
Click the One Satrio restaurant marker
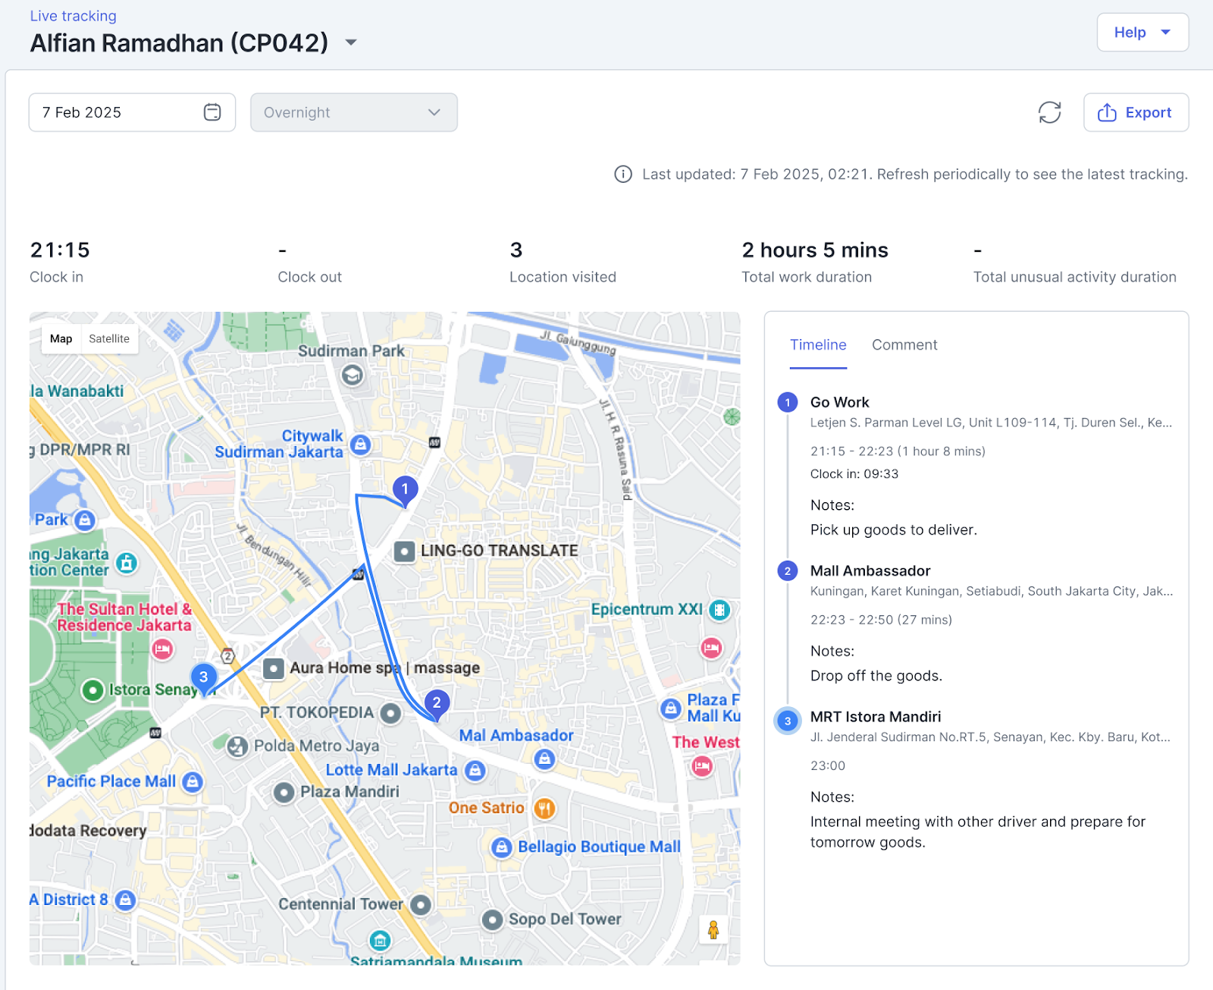544,809
